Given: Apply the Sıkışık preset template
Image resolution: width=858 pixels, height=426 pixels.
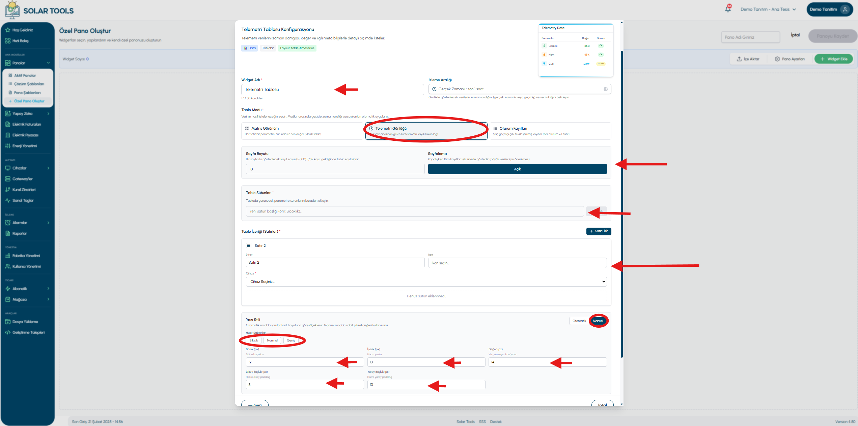Looking at the screenshot, I should tap(253, 340).
